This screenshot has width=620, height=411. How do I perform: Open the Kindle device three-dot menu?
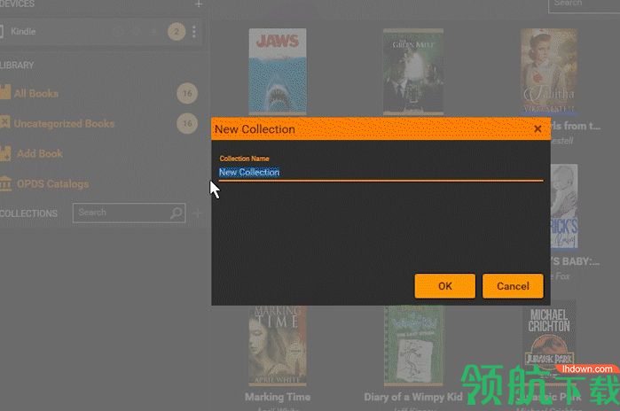(x=193, y=32)
